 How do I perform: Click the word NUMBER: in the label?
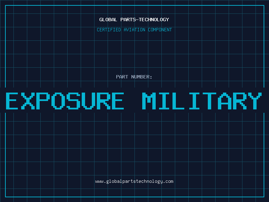142,77
